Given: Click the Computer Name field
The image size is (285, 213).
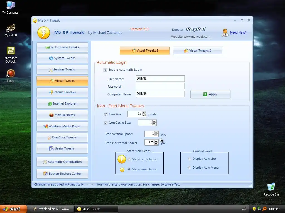Looking at the screenshot, I should pyautogui.click(x=160, y=94).
